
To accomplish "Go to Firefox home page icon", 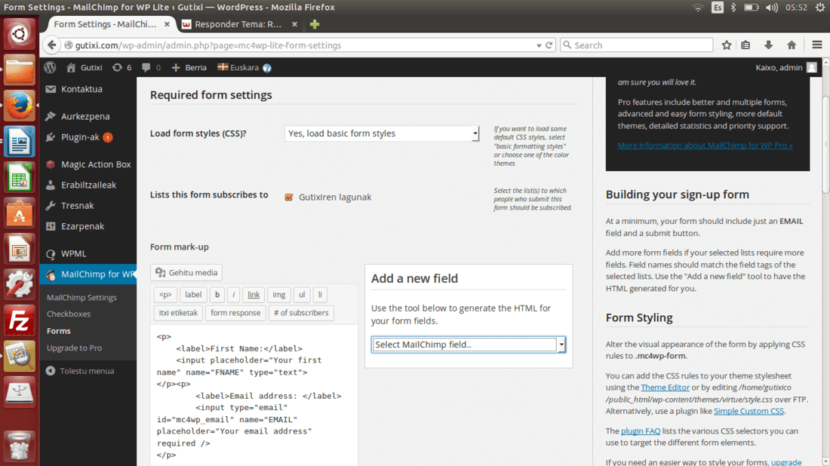I will [x=792, y=45].
